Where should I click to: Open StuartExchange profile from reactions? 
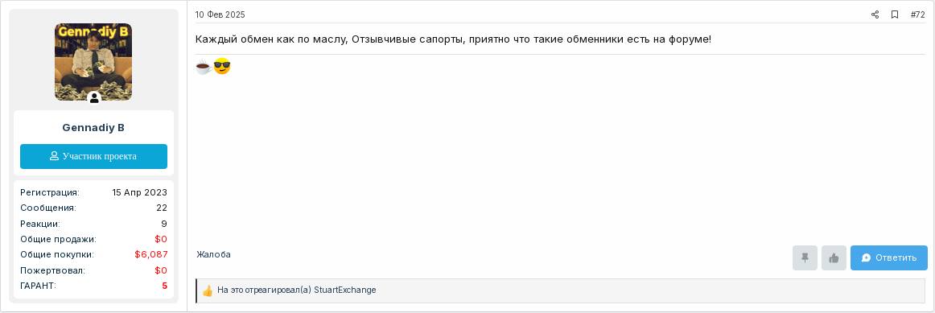pyautogui.click(x=345, y=290)
